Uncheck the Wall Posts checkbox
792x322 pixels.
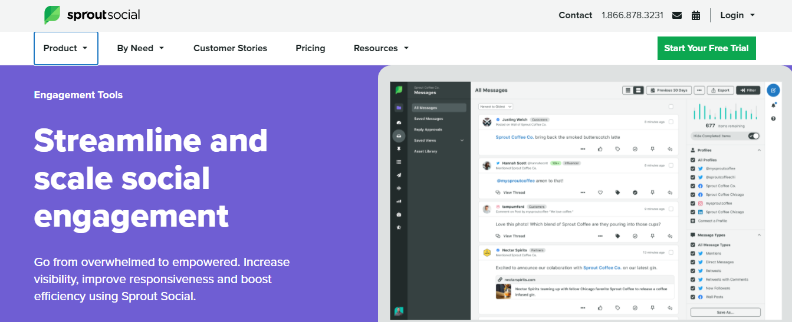[x=693, y=297]
